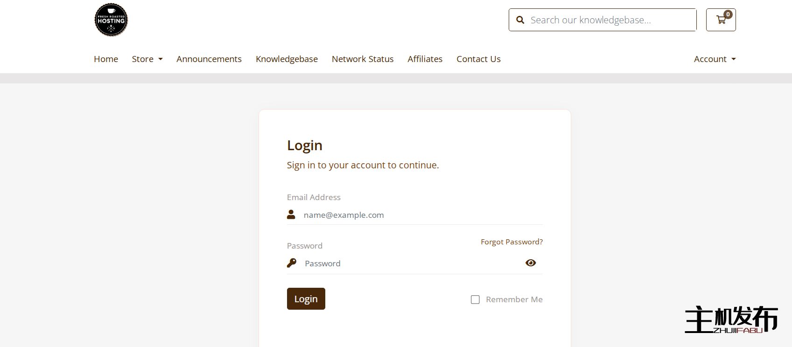
Task: Click the key icon beside password field
Action: point(292,263)
